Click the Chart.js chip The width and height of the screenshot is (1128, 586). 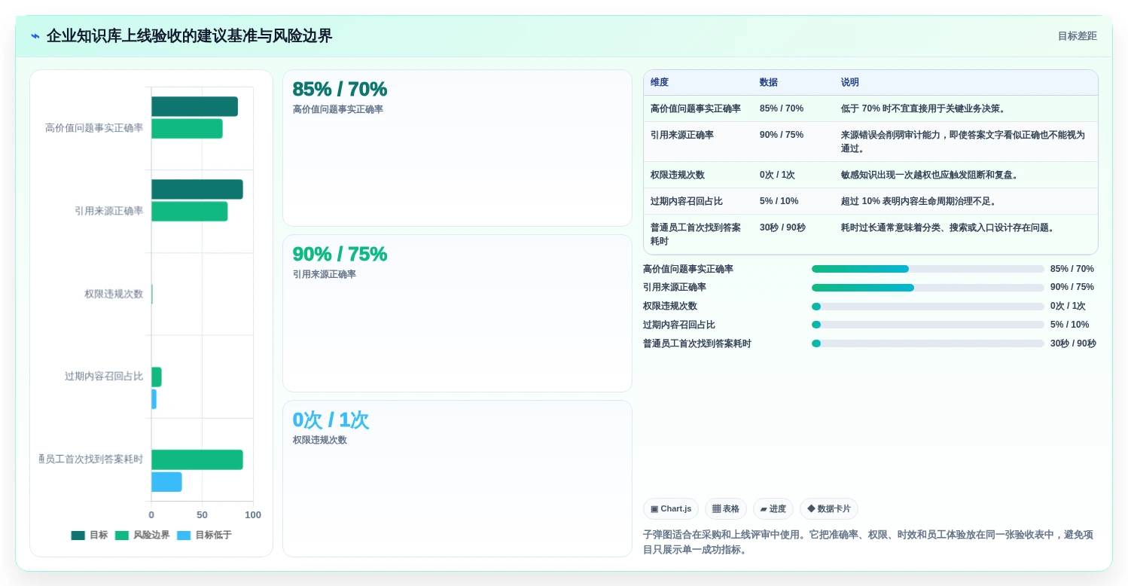[671, 509]
